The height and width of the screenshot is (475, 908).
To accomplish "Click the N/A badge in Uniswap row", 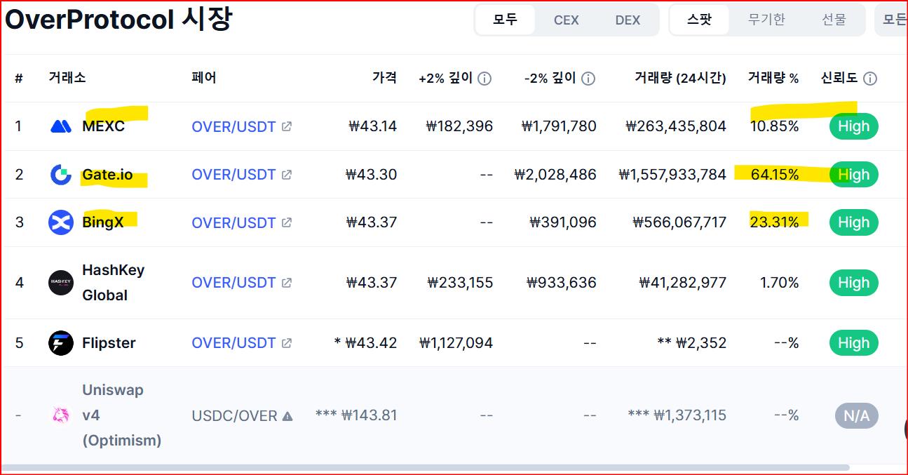I will 856,416.
